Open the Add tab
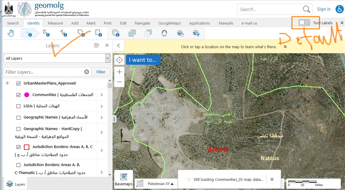This screenshot has height=190, width=345. tap(74, 23)
